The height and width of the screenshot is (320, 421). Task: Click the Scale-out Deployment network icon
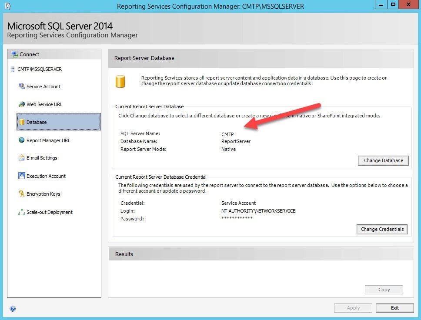[x=21, y=212]
